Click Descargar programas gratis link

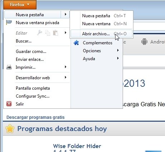click(x=36, y=117)
